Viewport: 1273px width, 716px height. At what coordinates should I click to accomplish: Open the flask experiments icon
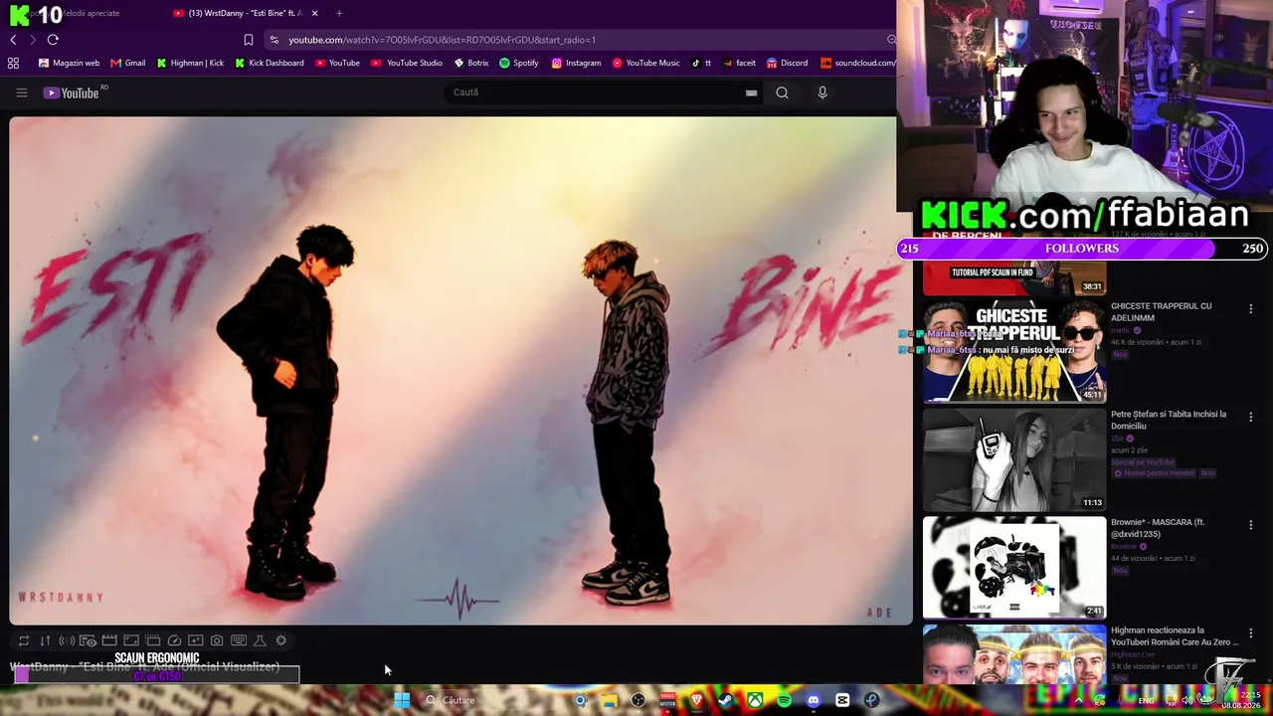(261, 641)
